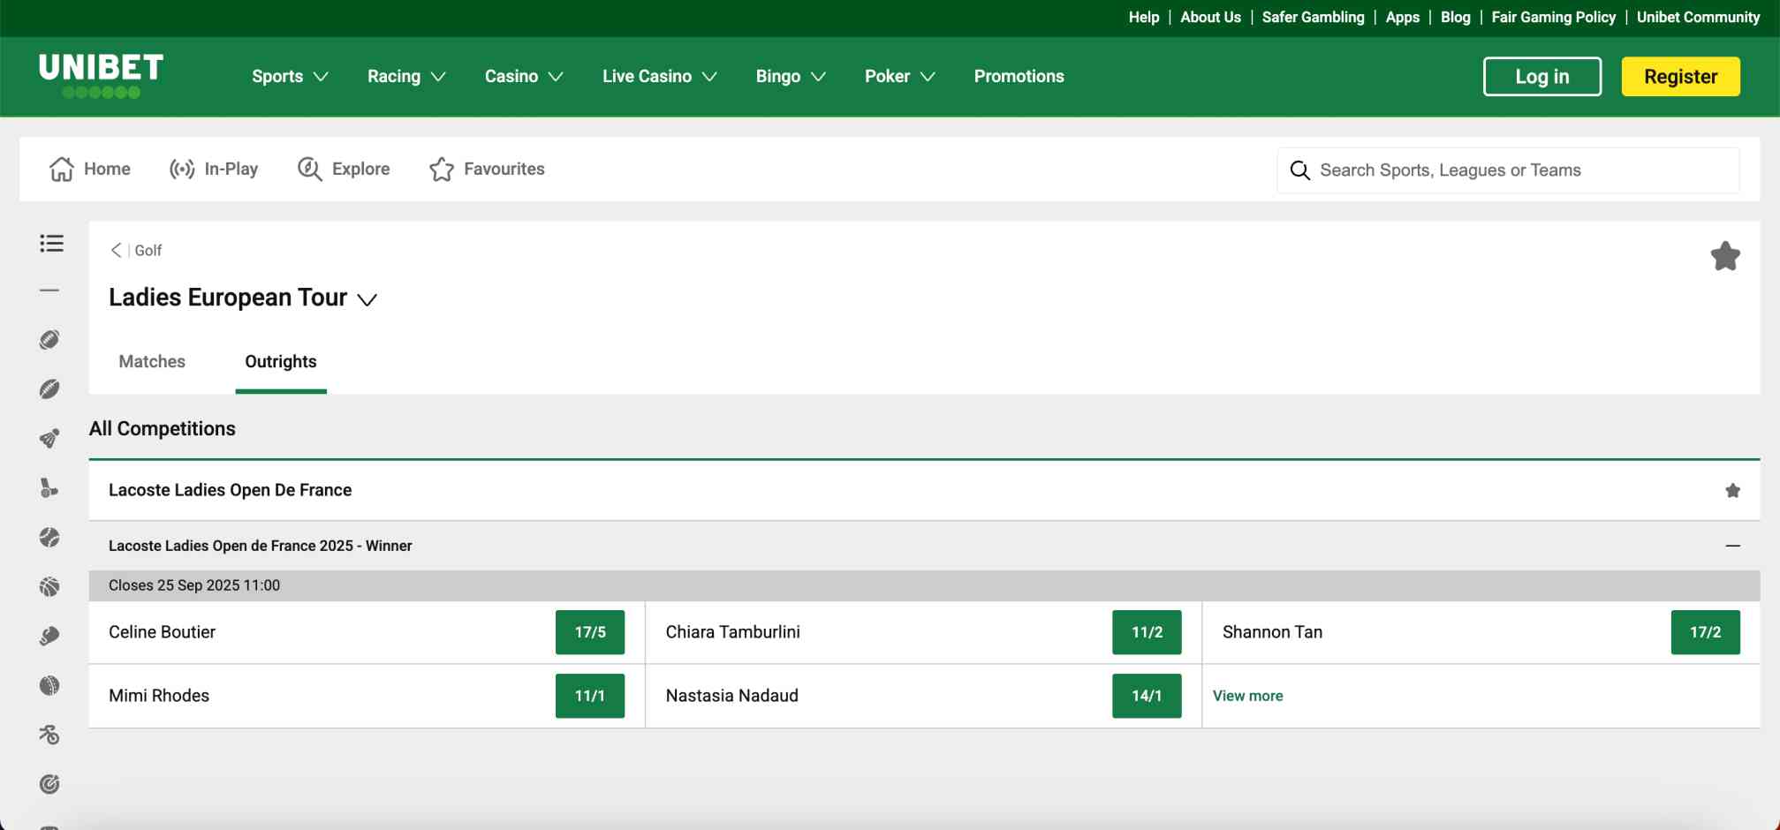Select the 17/5 odds for Celine Boutier
Image resolution: width=1780 pixels, height=830 pixels.
[x=589, y=632]
